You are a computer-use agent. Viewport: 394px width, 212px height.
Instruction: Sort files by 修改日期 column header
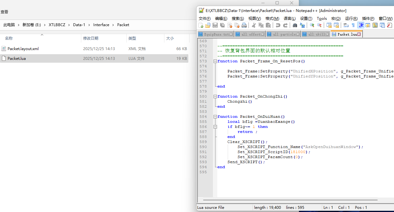(91, 38)
